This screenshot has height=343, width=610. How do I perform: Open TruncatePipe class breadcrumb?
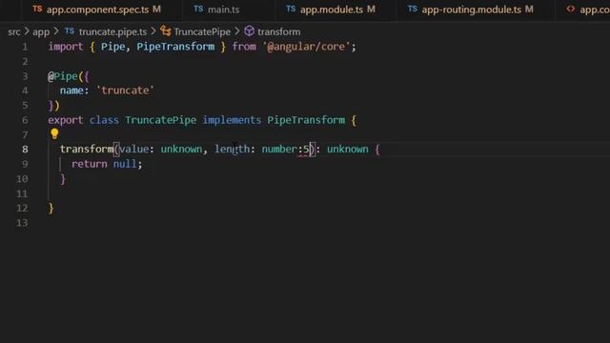tap(202, 31)
